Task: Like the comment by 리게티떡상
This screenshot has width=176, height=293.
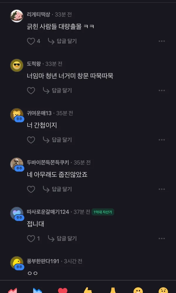Action: [31, 41]
